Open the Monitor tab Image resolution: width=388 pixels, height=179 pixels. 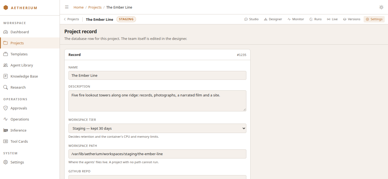pyautogui.click(x=296, y=19)
